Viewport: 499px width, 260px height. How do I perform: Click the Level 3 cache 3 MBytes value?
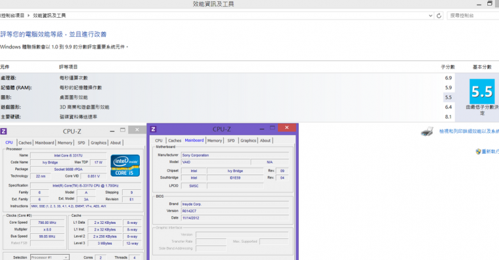(104, 244)
